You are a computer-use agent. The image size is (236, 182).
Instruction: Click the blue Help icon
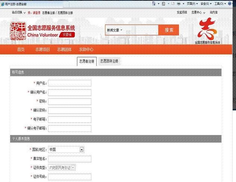coord(230,4)
